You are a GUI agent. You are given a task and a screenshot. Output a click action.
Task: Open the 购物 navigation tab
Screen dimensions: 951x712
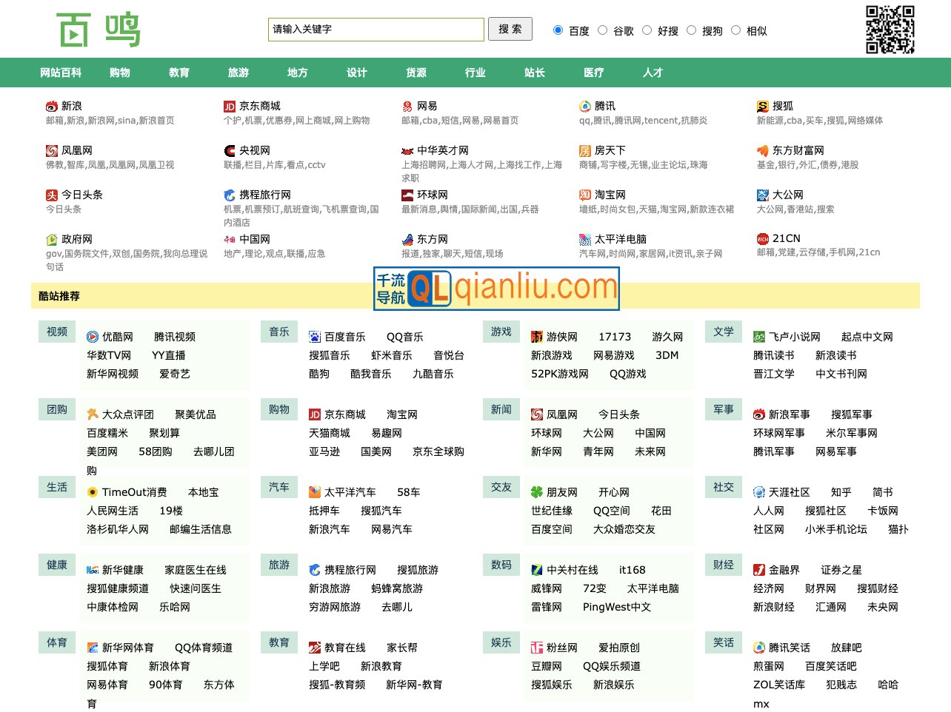click(119, 73)
